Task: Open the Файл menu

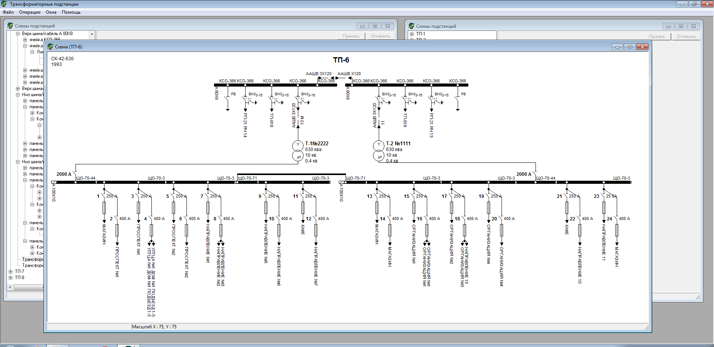Action: tap(8, 12)
